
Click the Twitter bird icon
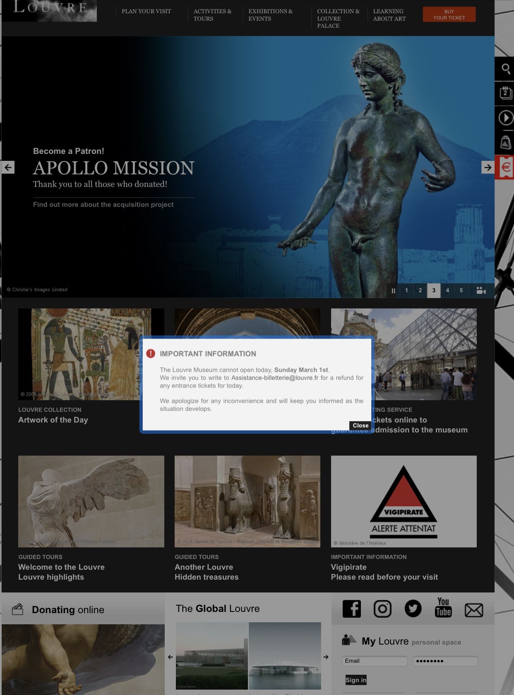click(413, 609)
